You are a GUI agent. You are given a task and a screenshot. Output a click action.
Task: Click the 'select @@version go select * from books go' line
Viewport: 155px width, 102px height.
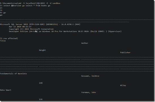pyautogui.click(x=25, y=6)
